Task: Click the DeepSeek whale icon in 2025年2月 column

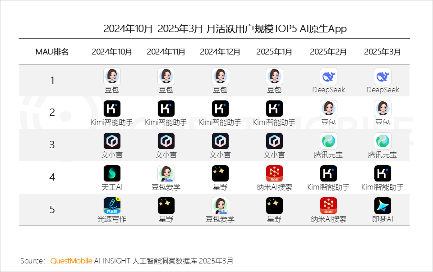Action: tap(328, 76)
